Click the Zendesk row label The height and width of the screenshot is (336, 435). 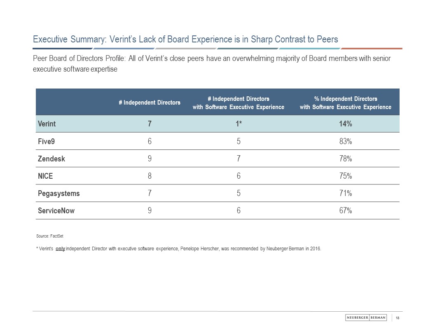coord(51,159)
